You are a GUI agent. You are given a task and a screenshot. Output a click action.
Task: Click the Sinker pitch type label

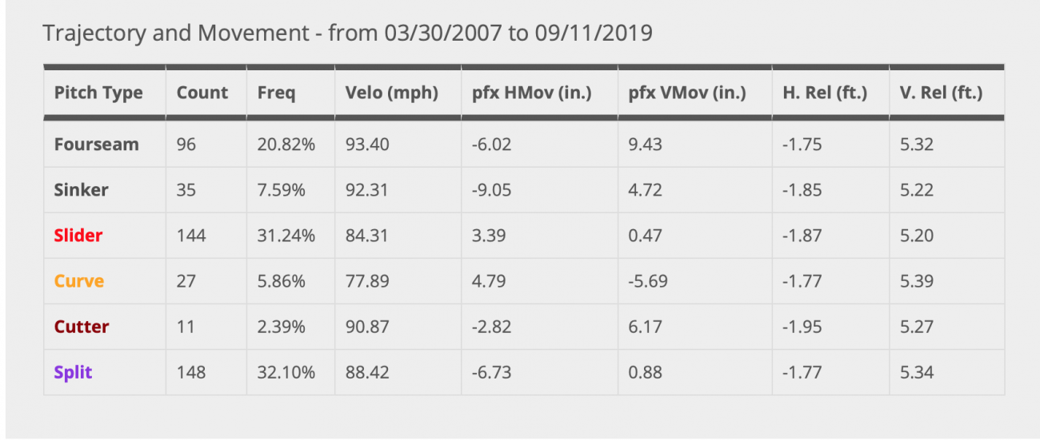(x=81, y=190)
